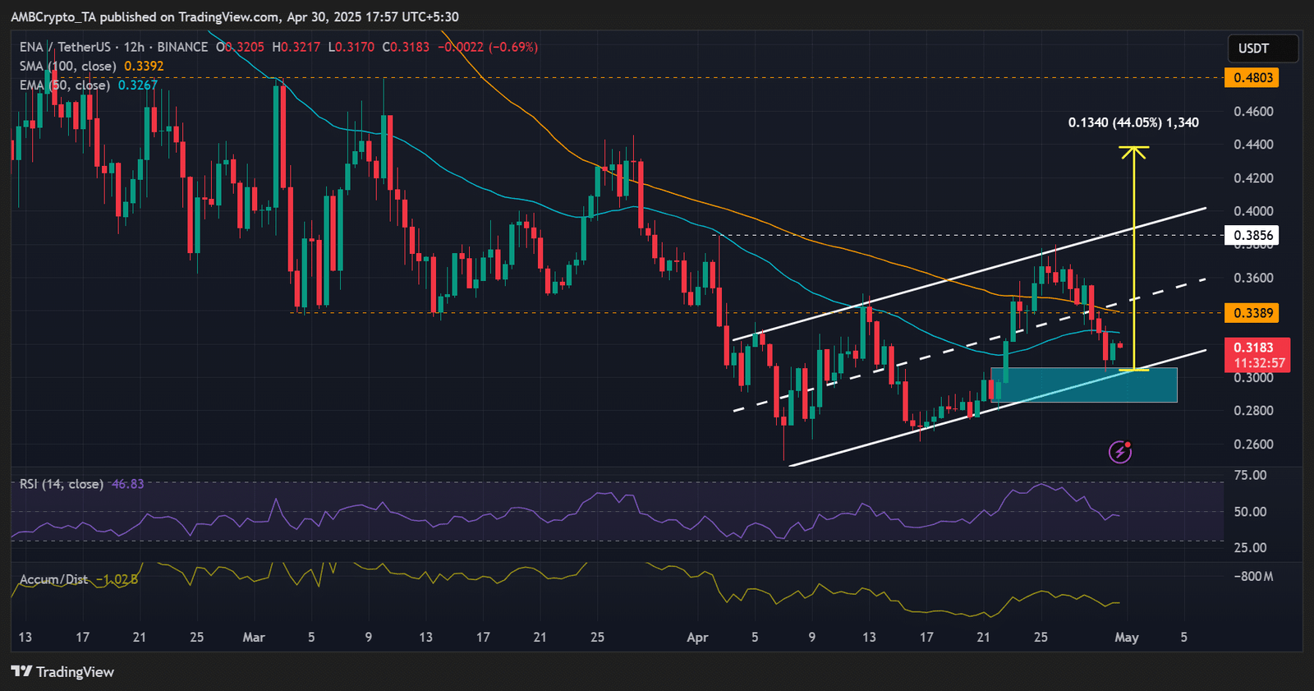This screenshot has width=1314, height=691.
Task: Open the SMA 100 close indicator legend
Action: click(91, 66)
